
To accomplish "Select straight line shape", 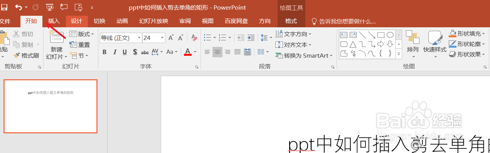I will point(362,35).
